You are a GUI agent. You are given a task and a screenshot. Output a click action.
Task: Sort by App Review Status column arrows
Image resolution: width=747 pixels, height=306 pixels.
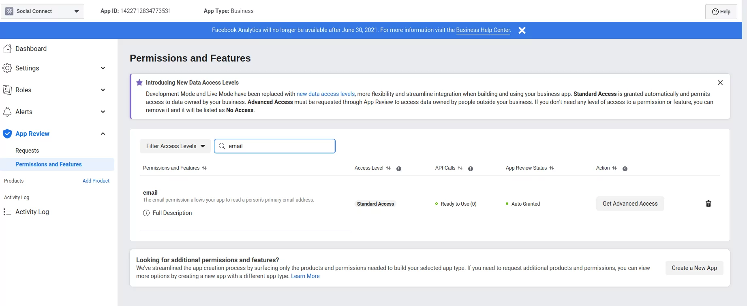[x=552, y=168]
